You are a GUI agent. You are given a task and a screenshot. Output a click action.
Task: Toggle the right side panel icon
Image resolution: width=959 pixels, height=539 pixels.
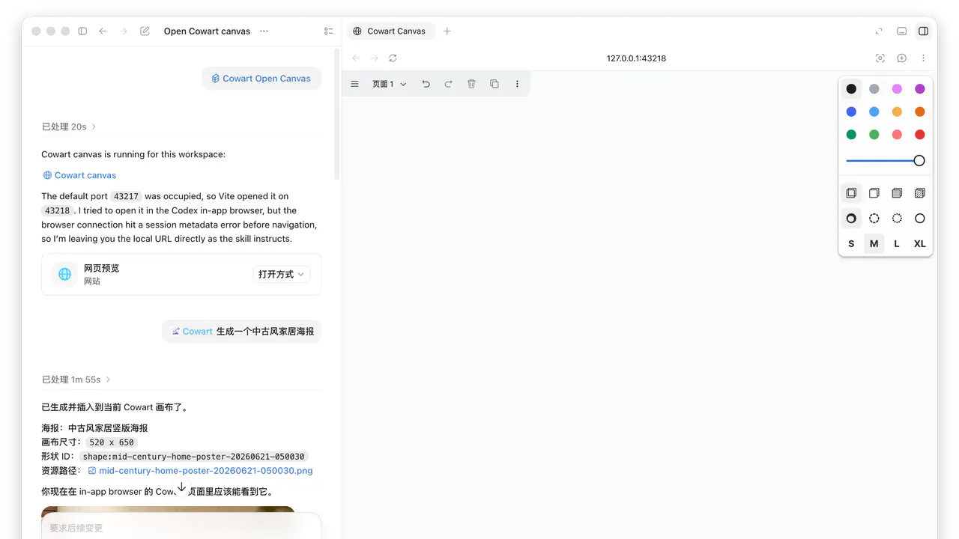coord(924,31)
